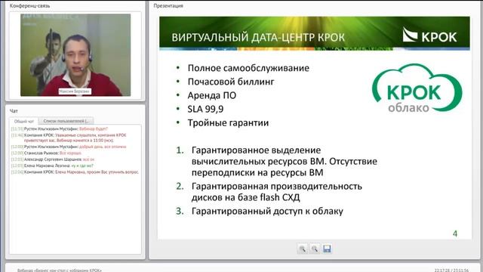This screenshot has height=272, width=483.
Task: Select Станислав Рыжков's chat message
Action: 46,153
